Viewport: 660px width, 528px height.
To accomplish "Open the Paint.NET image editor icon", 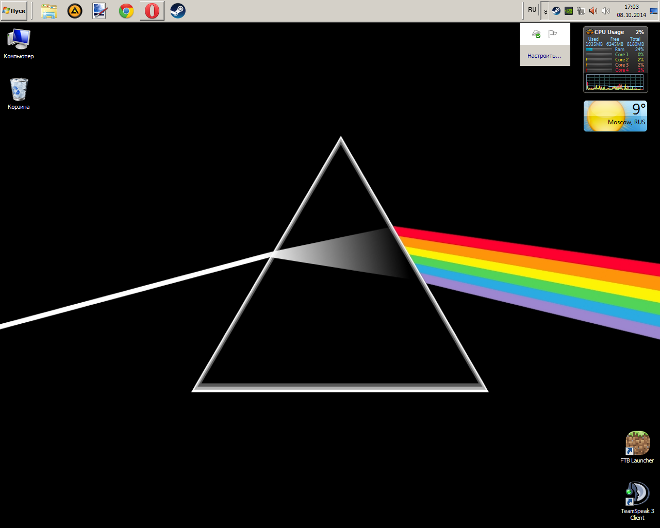I will tap(100, 11).
